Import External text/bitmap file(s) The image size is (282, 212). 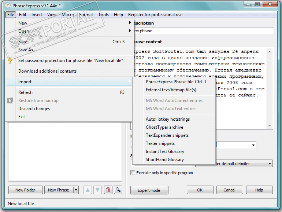[x=174, y=90]
